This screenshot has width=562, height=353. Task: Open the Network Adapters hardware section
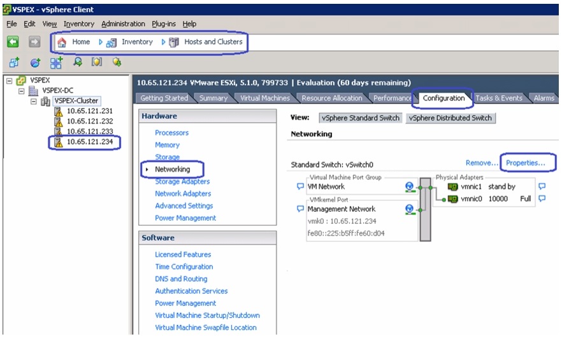point(183,193)
